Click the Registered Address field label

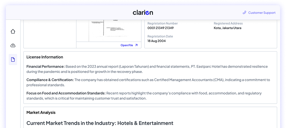(228, 23)
